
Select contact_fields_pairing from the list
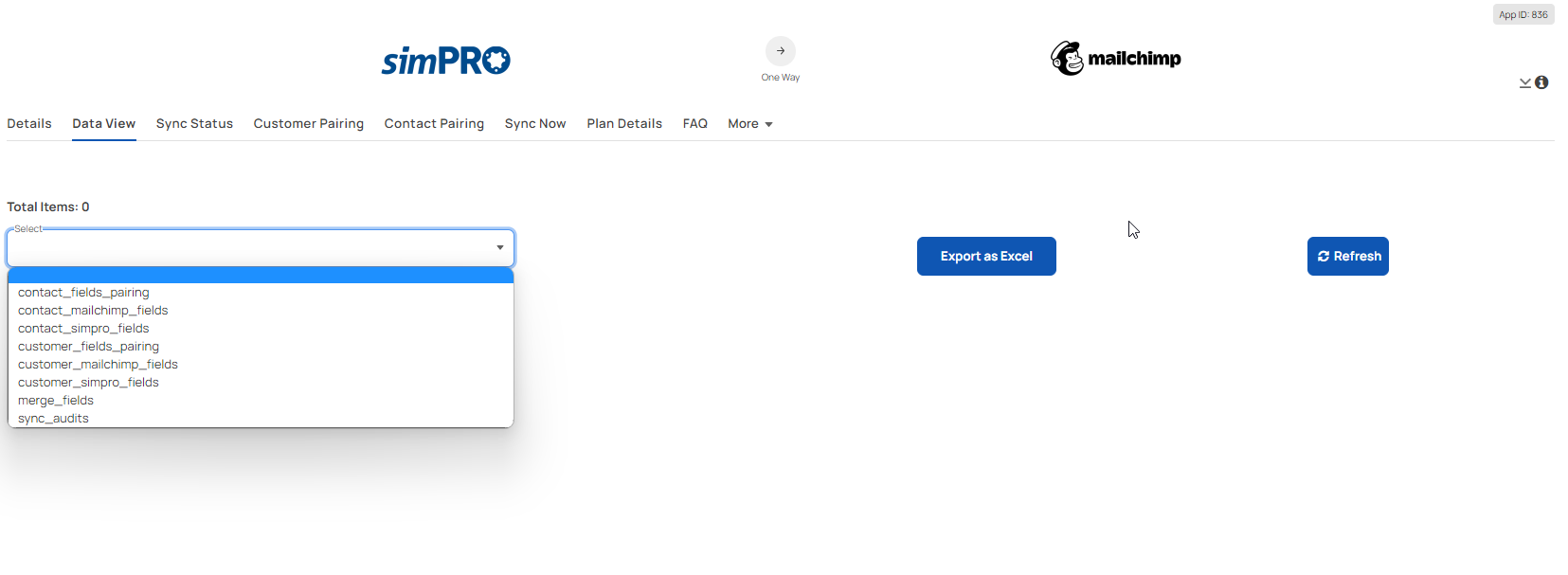261,293
